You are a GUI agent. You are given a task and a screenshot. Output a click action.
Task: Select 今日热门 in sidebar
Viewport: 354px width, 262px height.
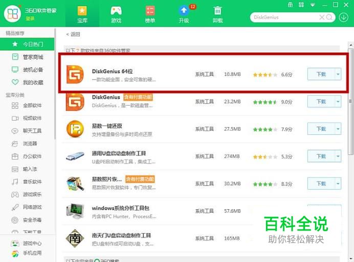27,44
